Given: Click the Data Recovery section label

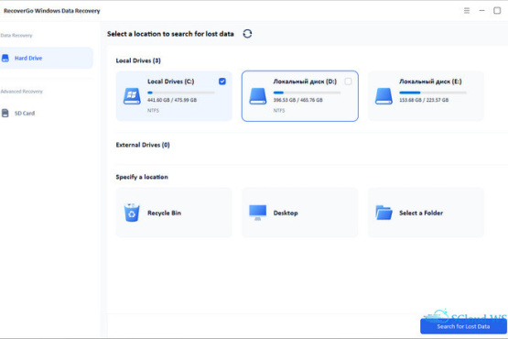Looking at the screenshot, I should [x=16, y=36].
